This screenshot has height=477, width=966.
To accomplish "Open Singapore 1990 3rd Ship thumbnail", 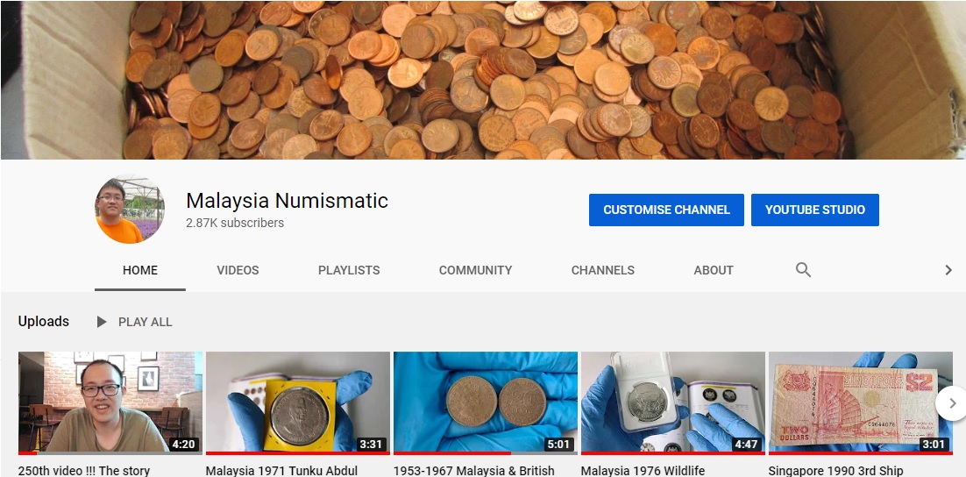I will (861, 402).
